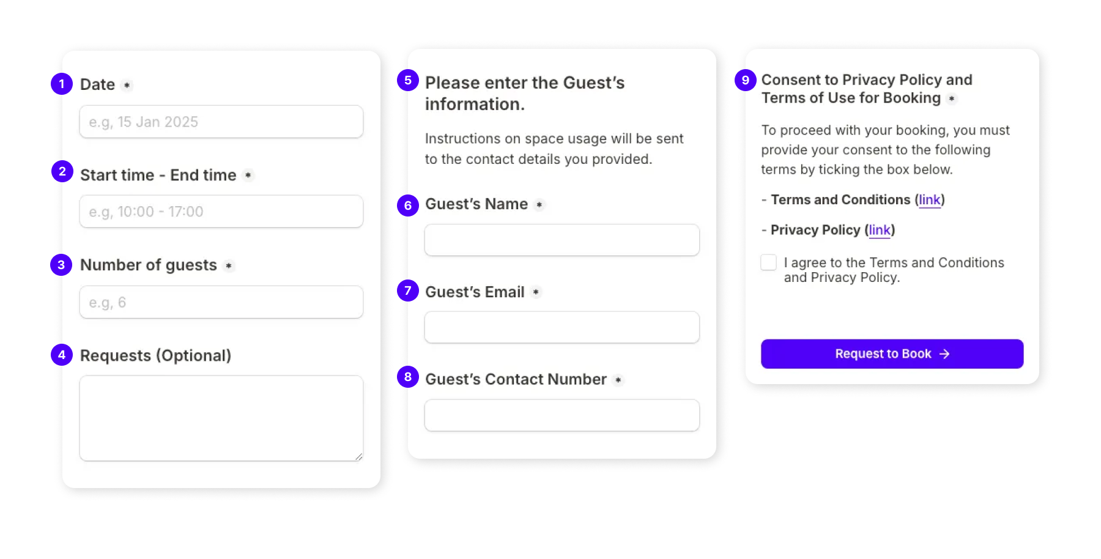Click the Request to Book button
The width and height of the screenshot is (1101, 559).
point(892,354)
